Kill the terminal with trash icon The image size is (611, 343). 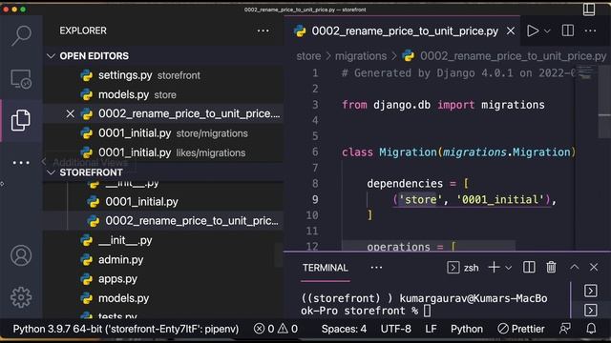(x=551, y=267)
